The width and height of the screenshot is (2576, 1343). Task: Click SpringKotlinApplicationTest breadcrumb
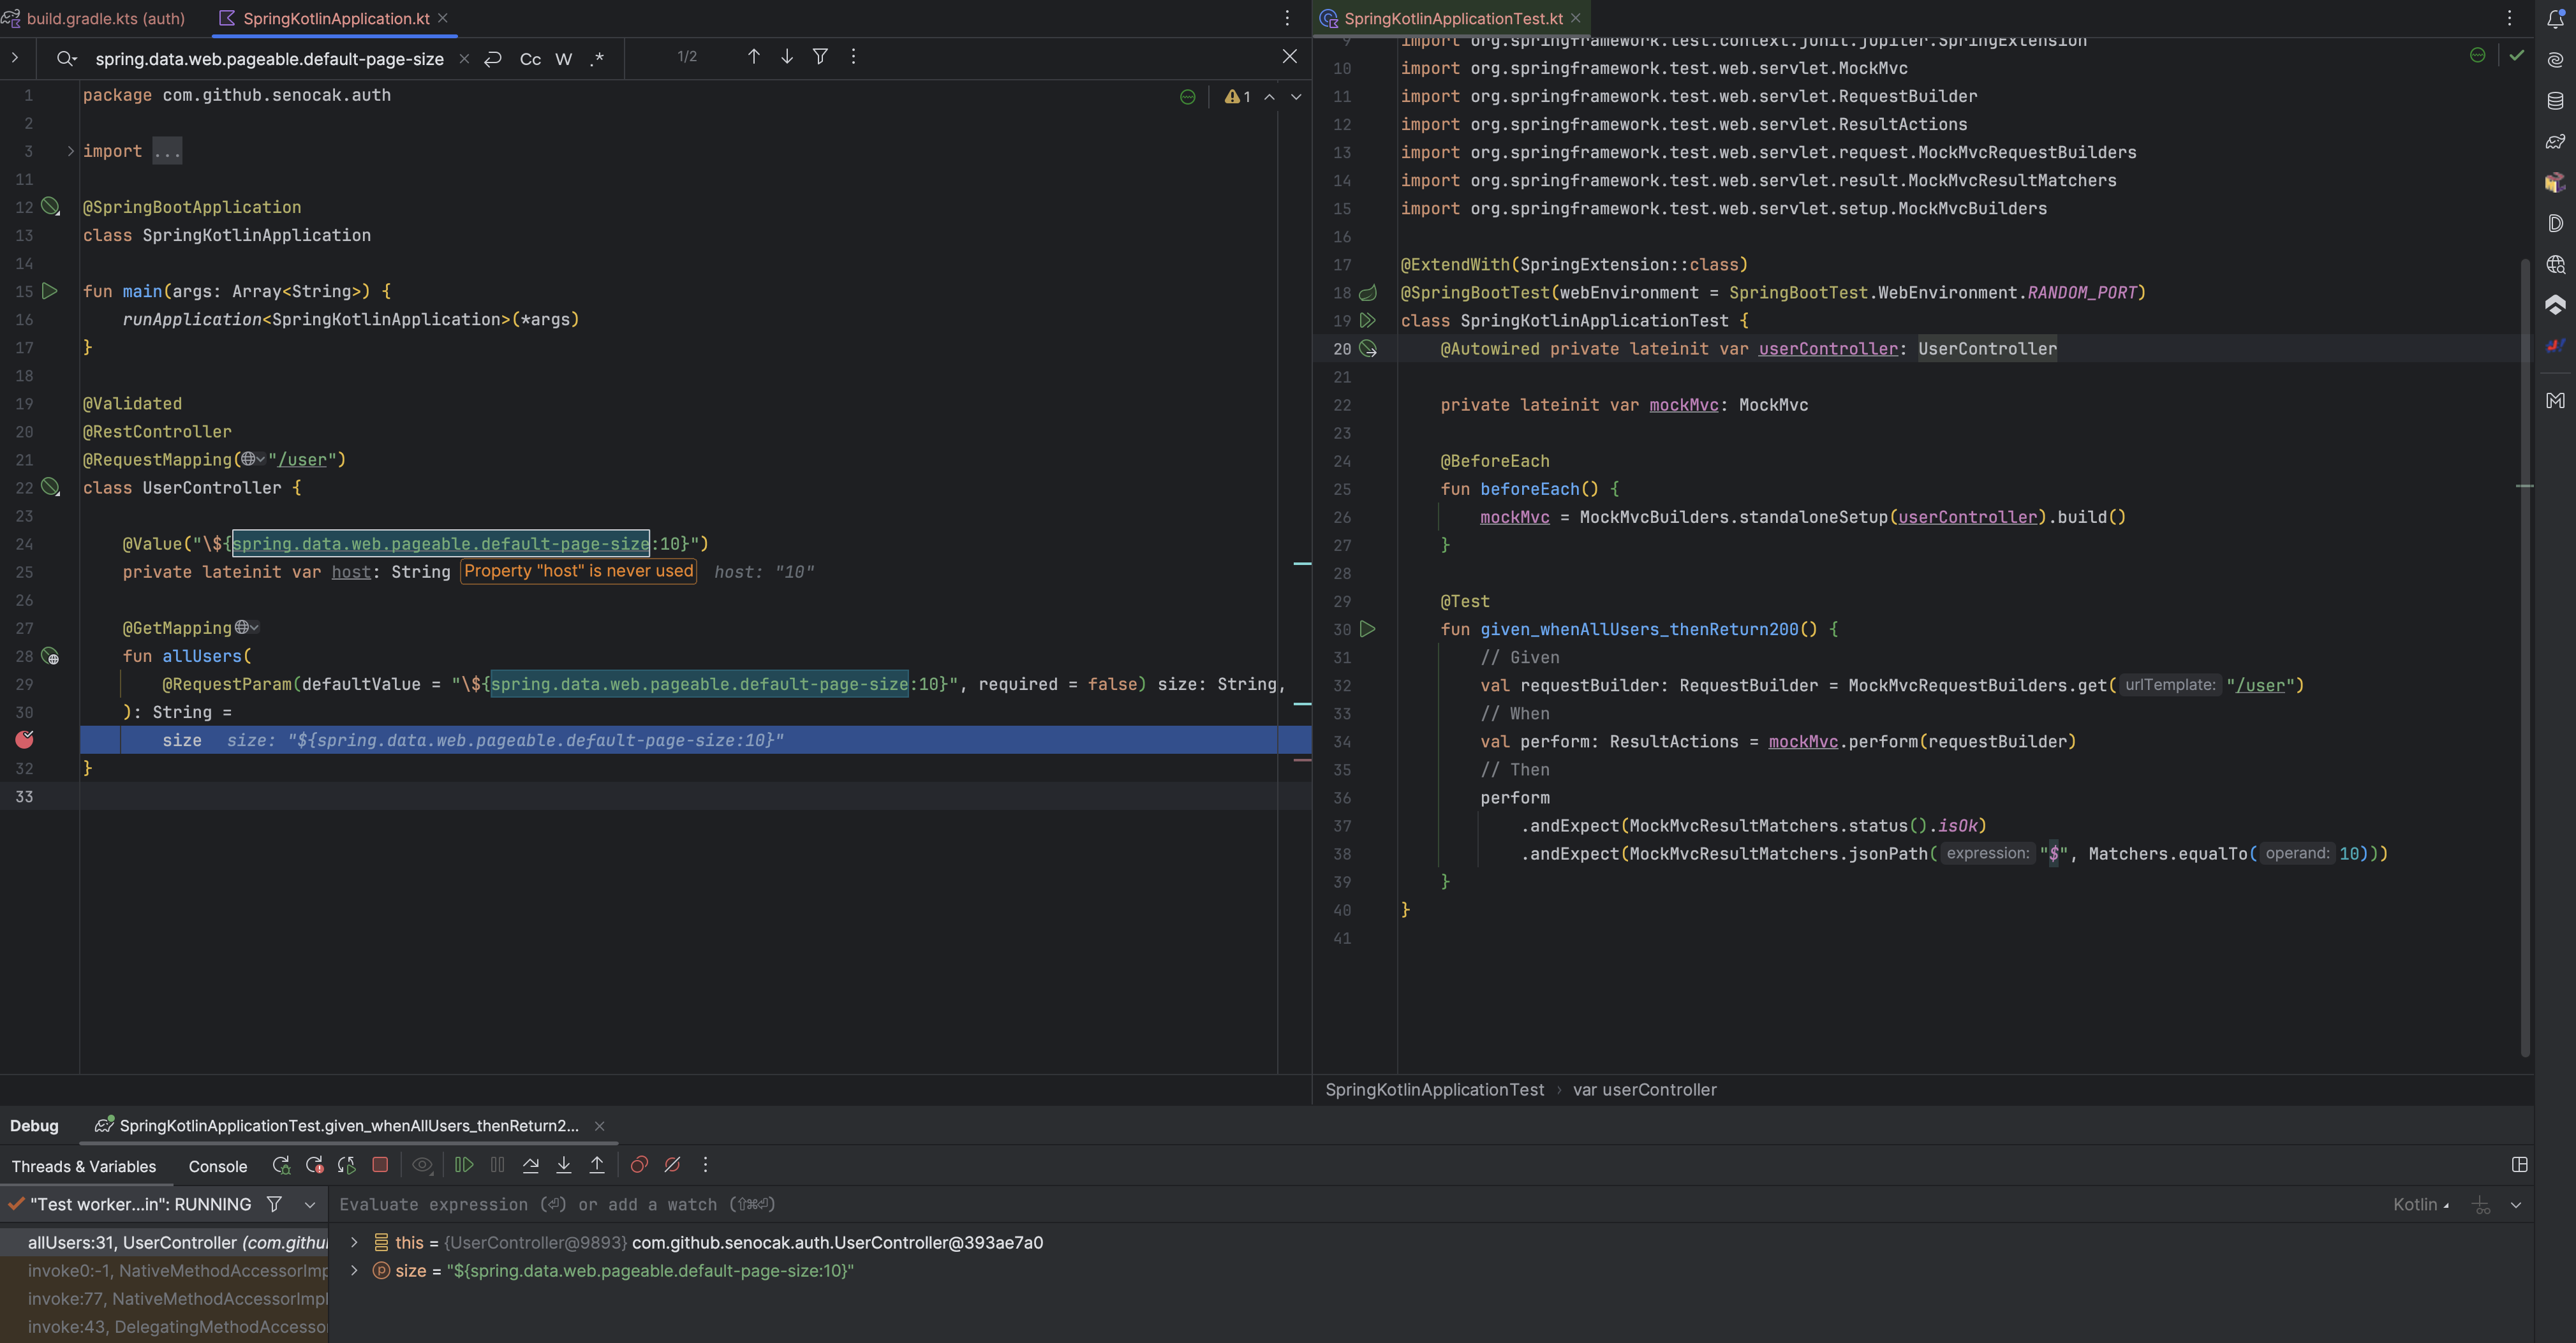(x=1434, y=1090)
